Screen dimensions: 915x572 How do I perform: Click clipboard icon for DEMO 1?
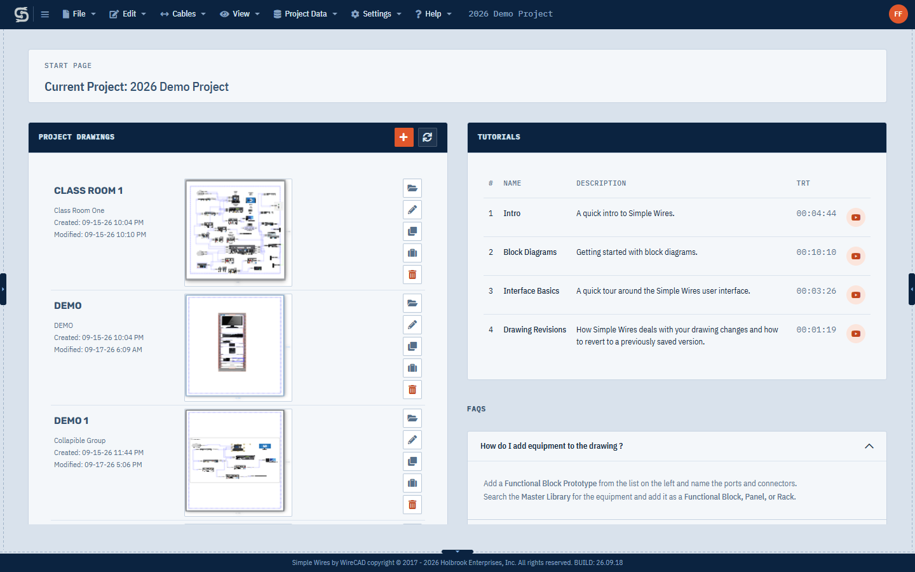click(412, 483)
